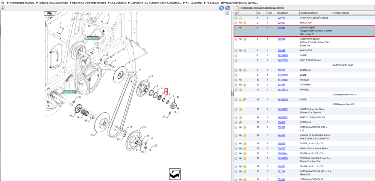Open the note icon for part 220010
This screenshot has height=181, width=375.
click(x=240, y=18)
